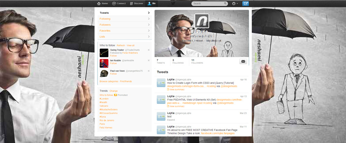Image resolution: width=346 pixels, height=143 pixels.
Task: Compose a new tweet button
Action: pos(245,3)
